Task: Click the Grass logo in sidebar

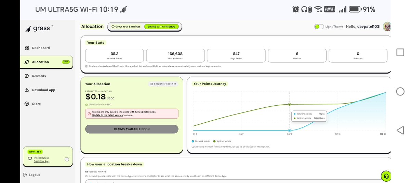Action: [39, 29]
